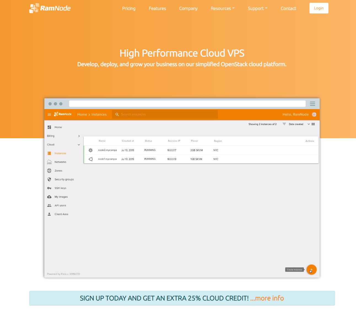356x312 pixels.
Task: Open the Company page
Action: [x=188, y=9]
